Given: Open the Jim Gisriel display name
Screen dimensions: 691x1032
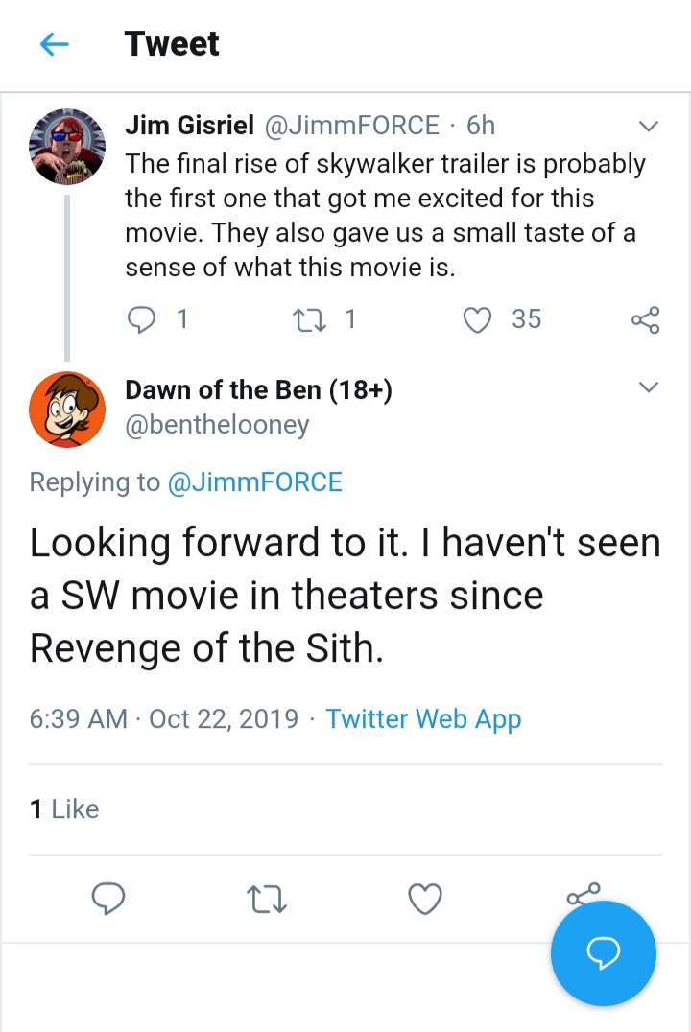Looking at the screenshot, I should (190, 125).
